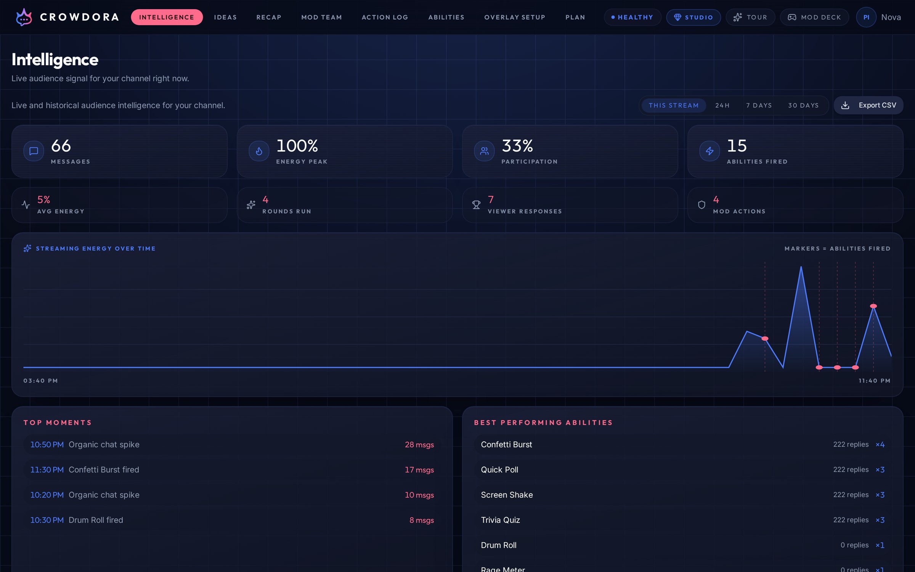The image size is (915, 572).
Task: Click the 15 Abilities Fired stat card
Action: (x=795, y=151)
